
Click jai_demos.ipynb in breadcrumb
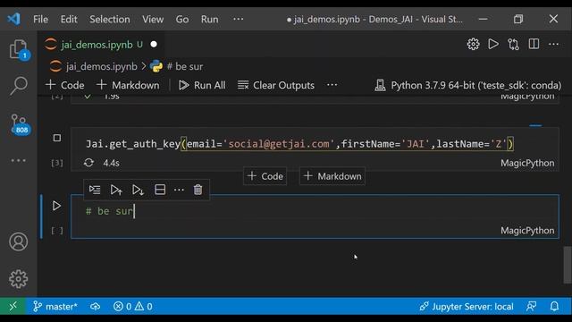click(101, 66)
